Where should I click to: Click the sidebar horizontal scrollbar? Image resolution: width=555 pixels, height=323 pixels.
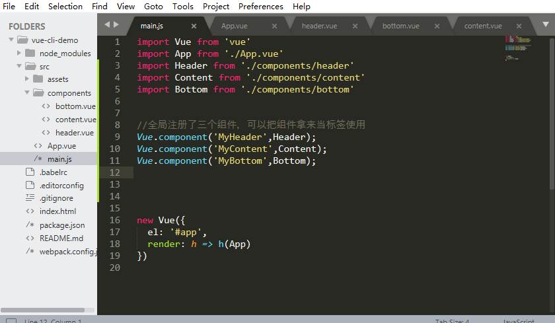tap(43, 310)
